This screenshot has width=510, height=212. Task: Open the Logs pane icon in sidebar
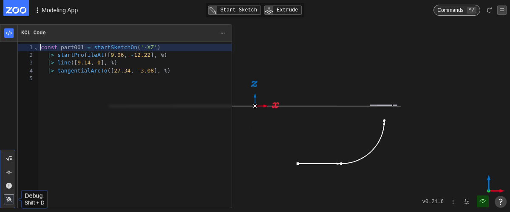pyautogui.click(x=9, y=172)
